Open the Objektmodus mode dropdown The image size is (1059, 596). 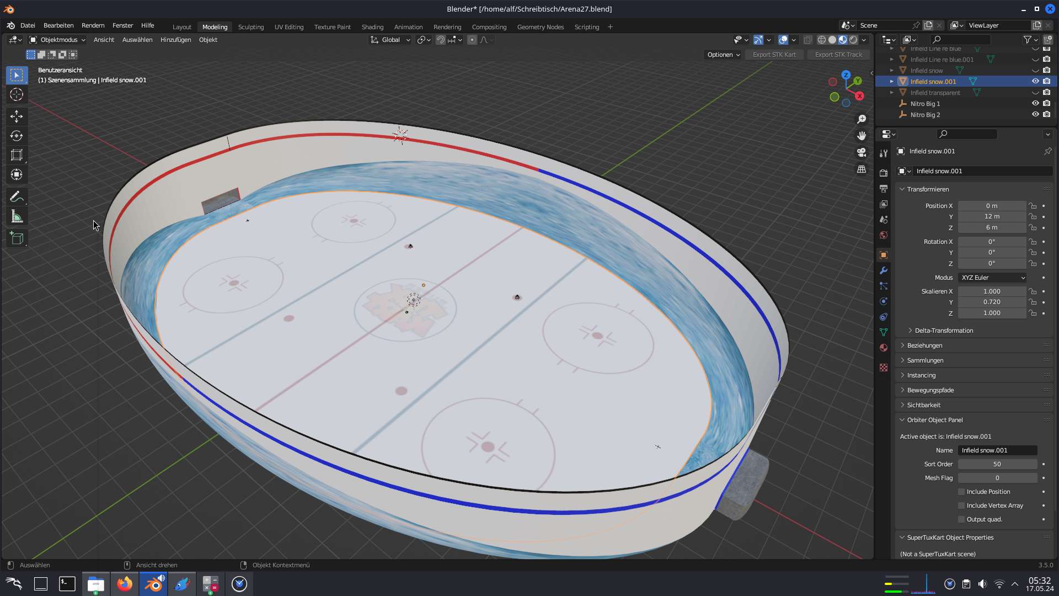click(x=58, y=40)
